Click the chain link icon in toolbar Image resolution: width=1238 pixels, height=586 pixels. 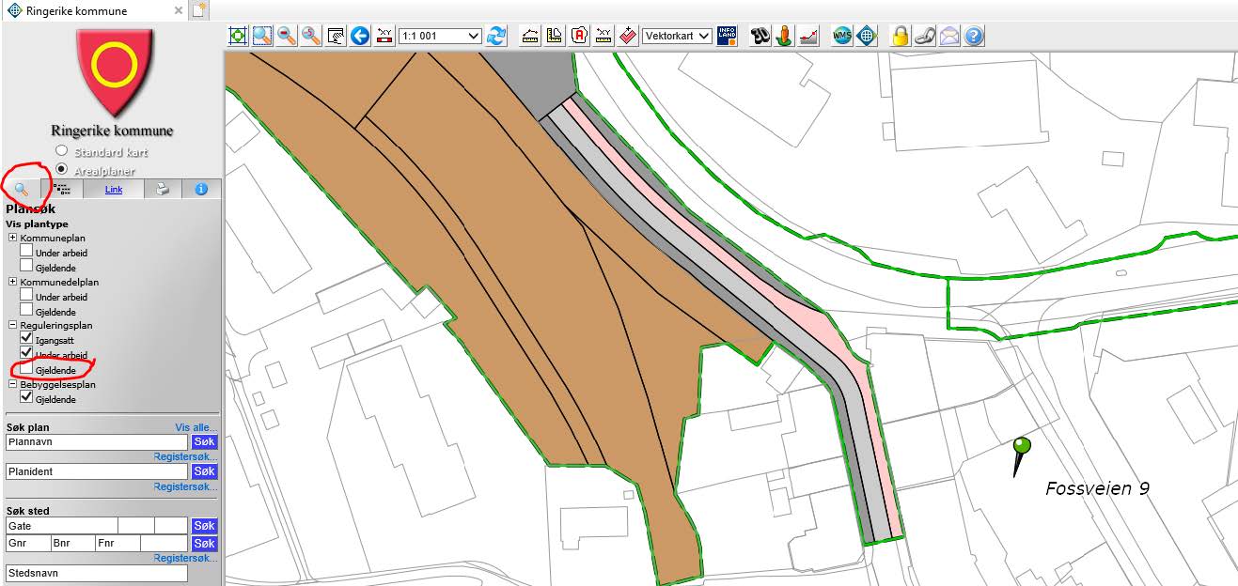925,36
